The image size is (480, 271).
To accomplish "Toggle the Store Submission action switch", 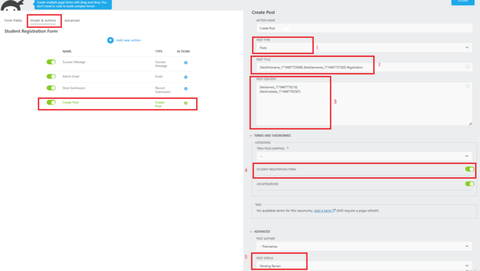I will (x=51, y=88).
